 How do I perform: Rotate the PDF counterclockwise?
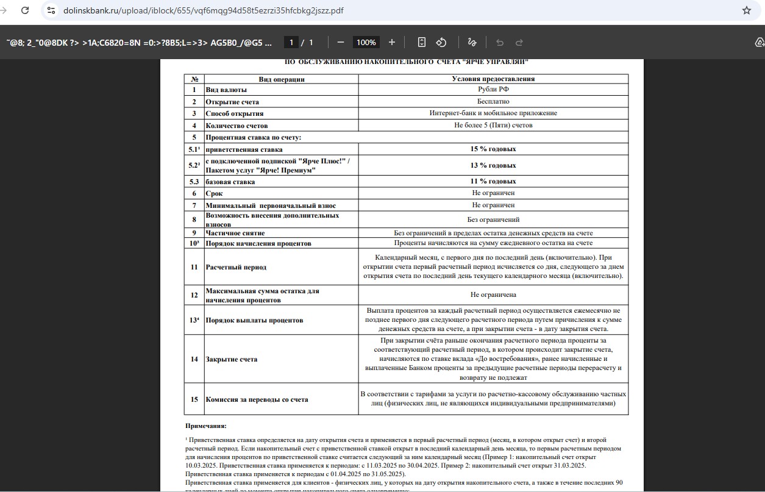click(441, 42)
